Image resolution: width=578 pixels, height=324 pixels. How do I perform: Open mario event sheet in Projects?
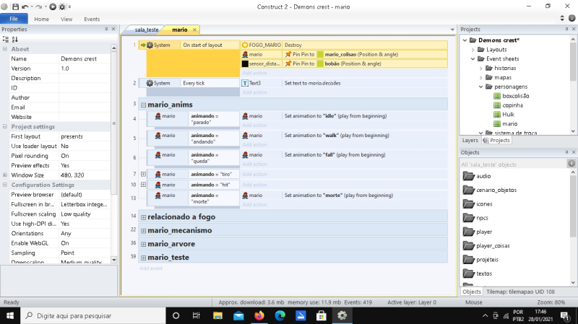point(510,124)
